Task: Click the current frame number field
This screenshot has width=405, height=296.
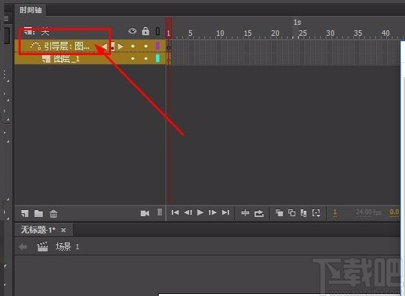Action: (335, 213)
